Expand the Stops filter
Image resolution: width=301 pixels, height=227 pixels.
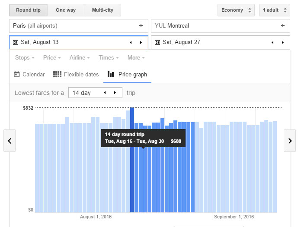(25, 58)
